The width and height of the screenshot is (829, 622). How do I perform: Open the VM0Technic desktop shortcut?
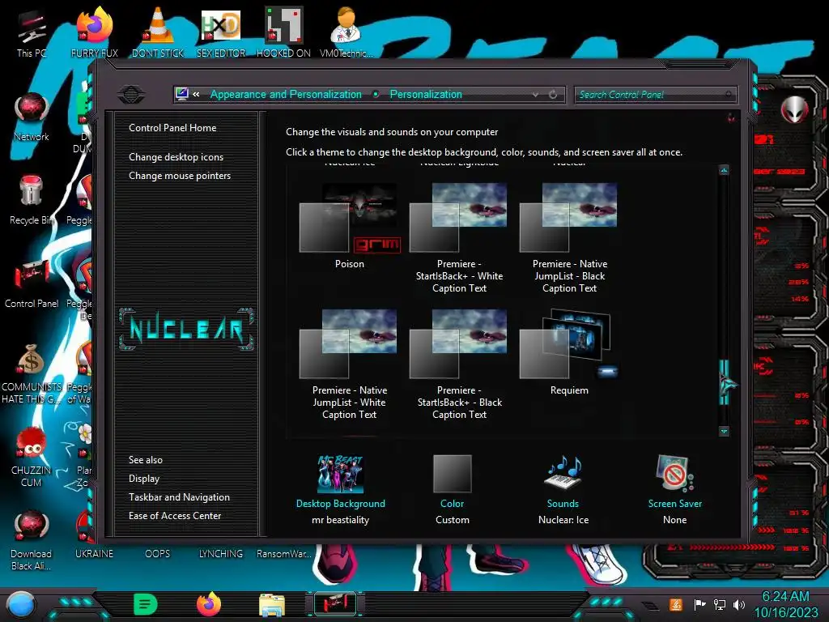[x=346, y=32]
